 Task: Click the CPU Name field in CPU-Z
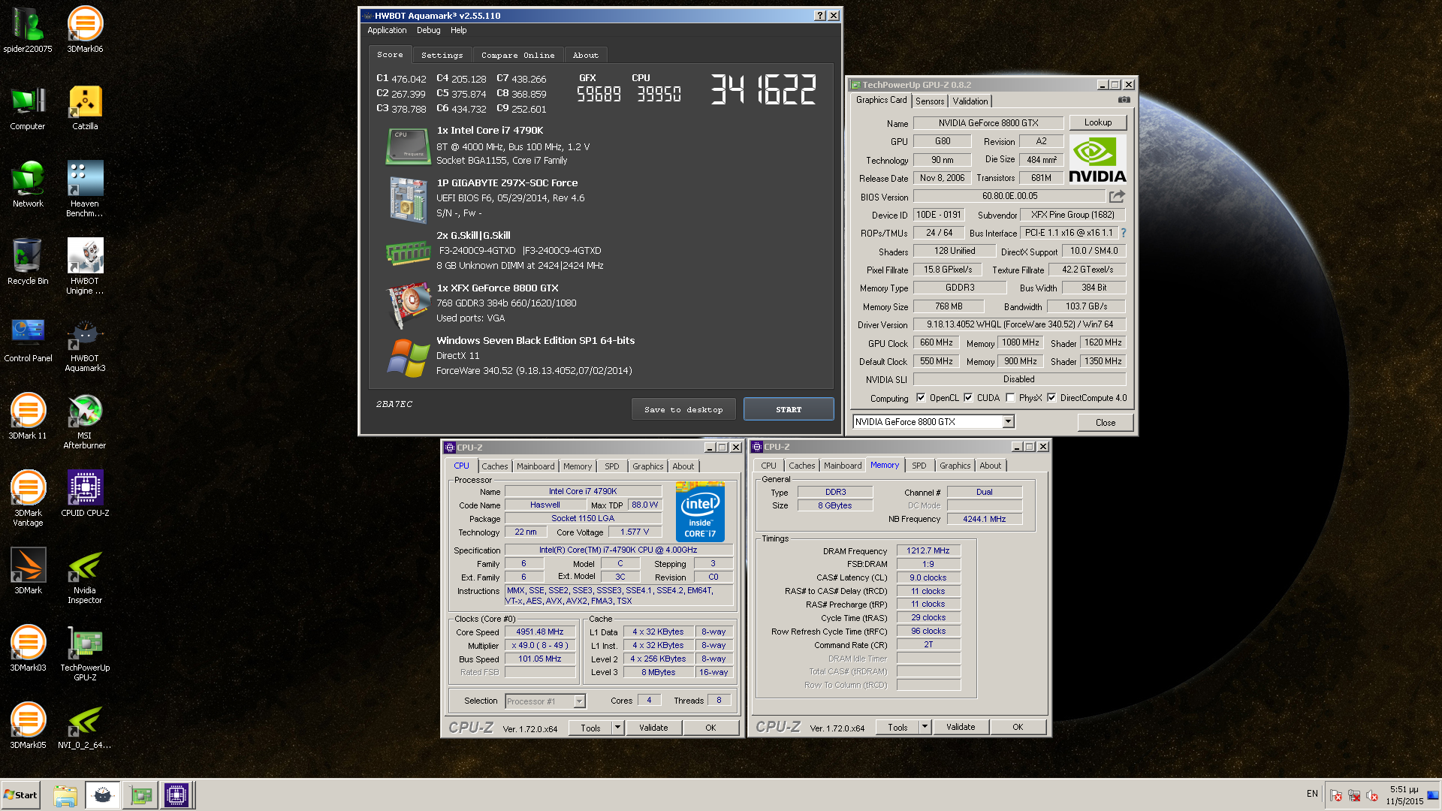pyautogui.click(x=583, y=491)
